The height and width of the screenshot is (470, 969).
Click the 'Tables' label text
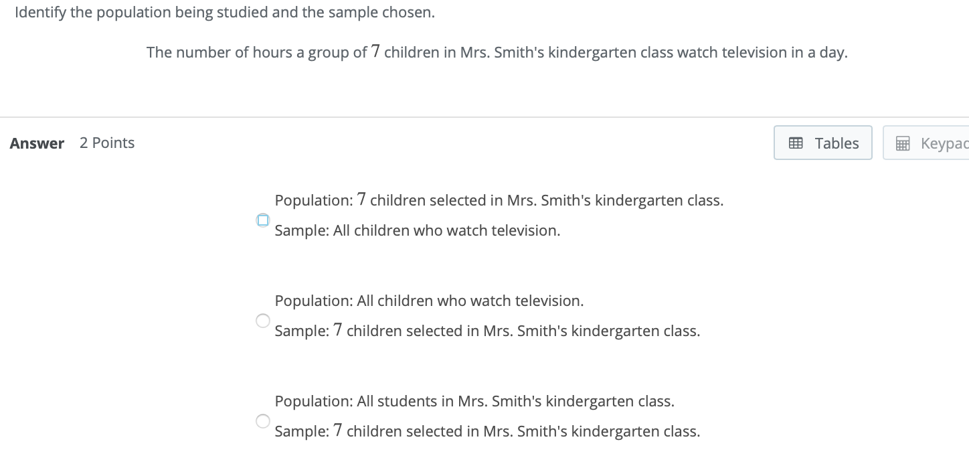click(x=837, y=143)
